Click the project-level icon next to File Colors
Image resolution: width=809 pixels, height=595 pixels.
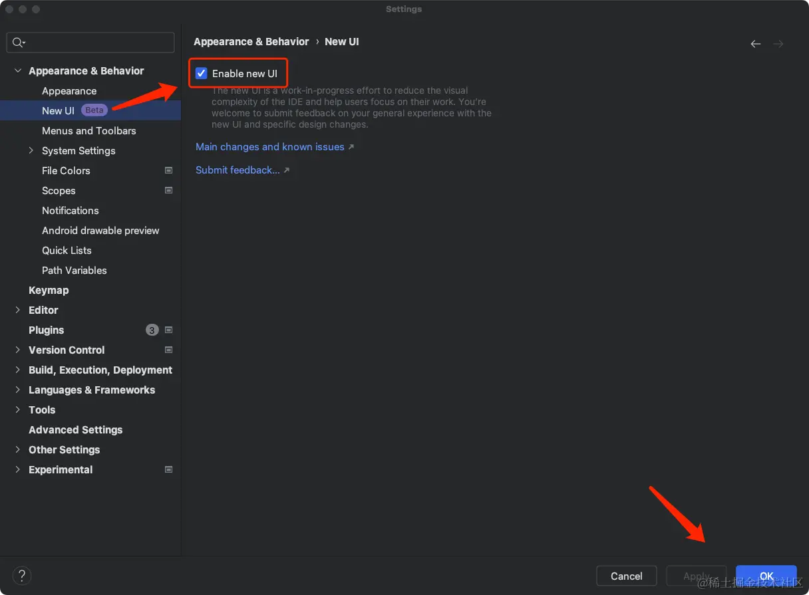[x=169, y=171]
